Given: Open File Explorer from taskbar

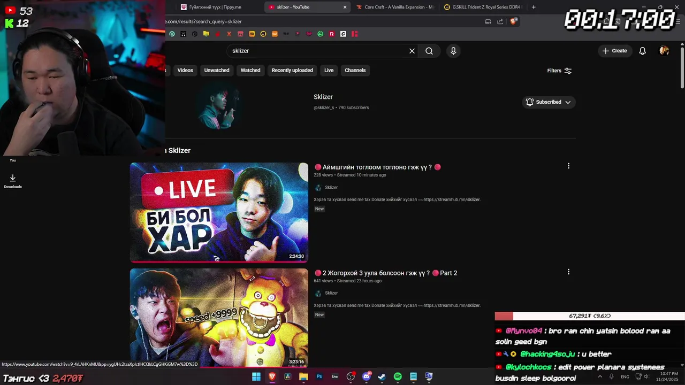Looking at the screenshot, I should 303,376.
